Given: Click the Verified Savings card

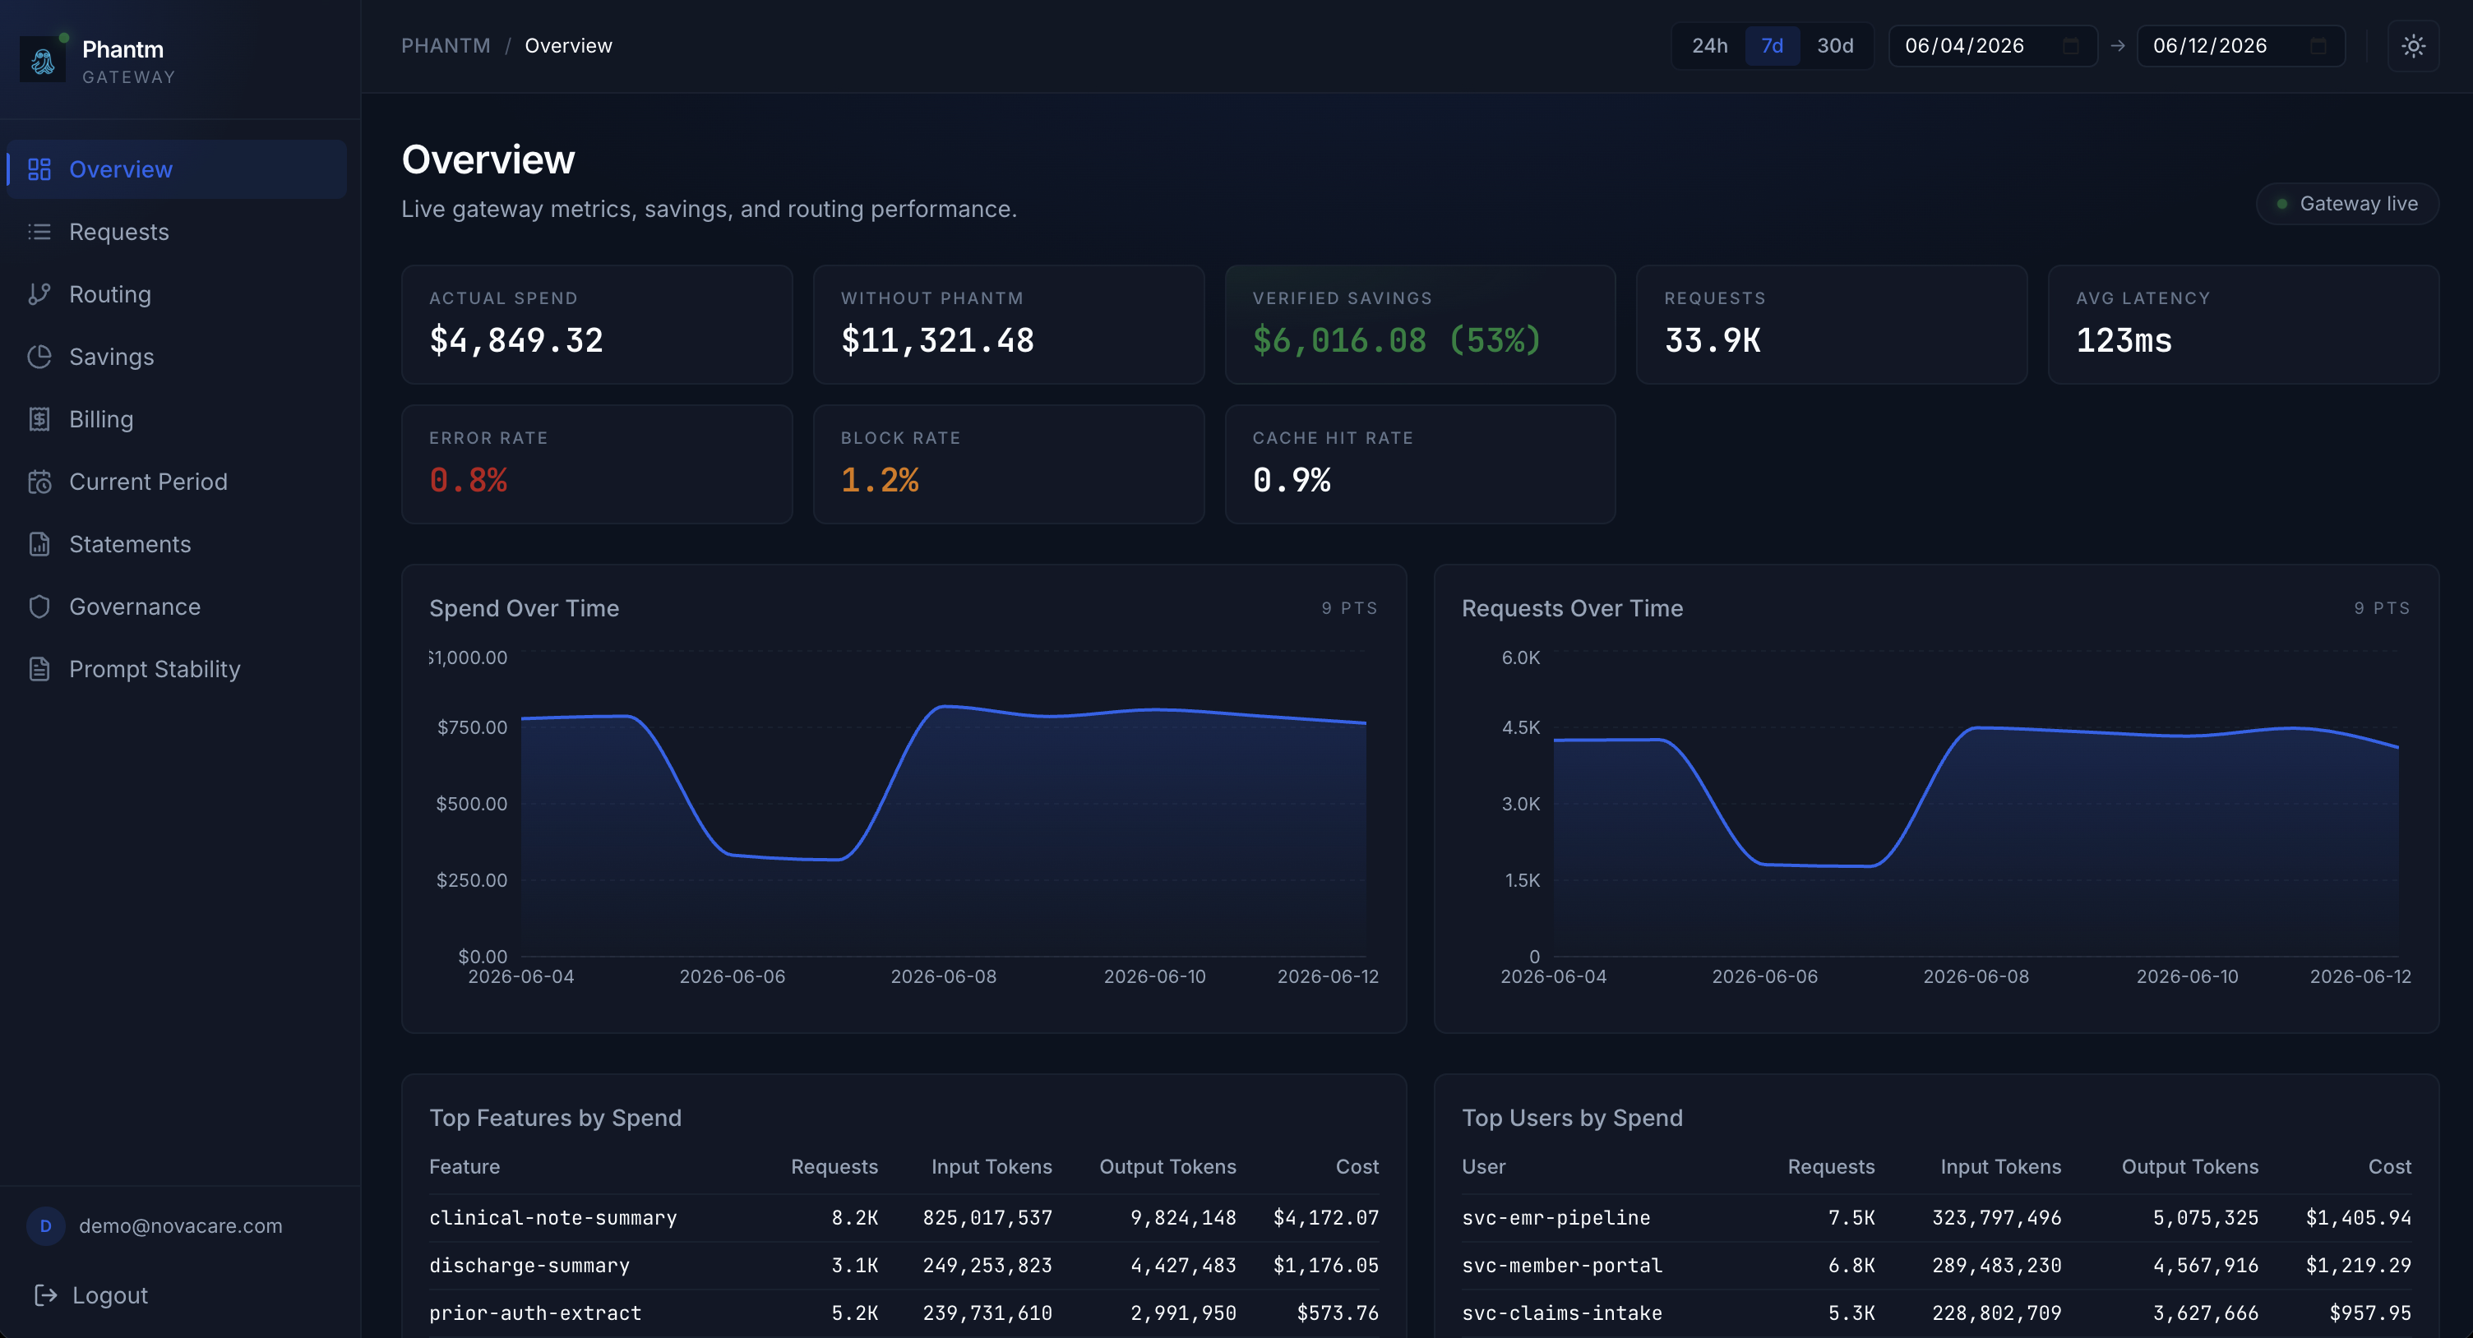Looking at the screenshot, I should point(1420,325).
